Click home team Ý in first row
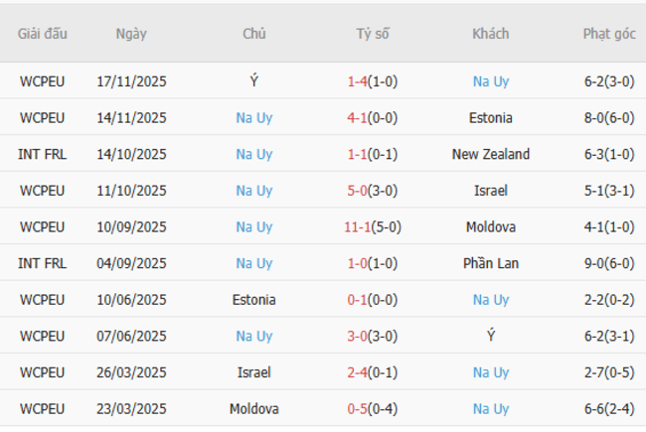Viewport: 646px width, 432px height. (254, 81)
